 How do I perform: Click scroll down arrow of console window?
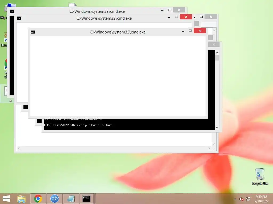coord(217,128)
